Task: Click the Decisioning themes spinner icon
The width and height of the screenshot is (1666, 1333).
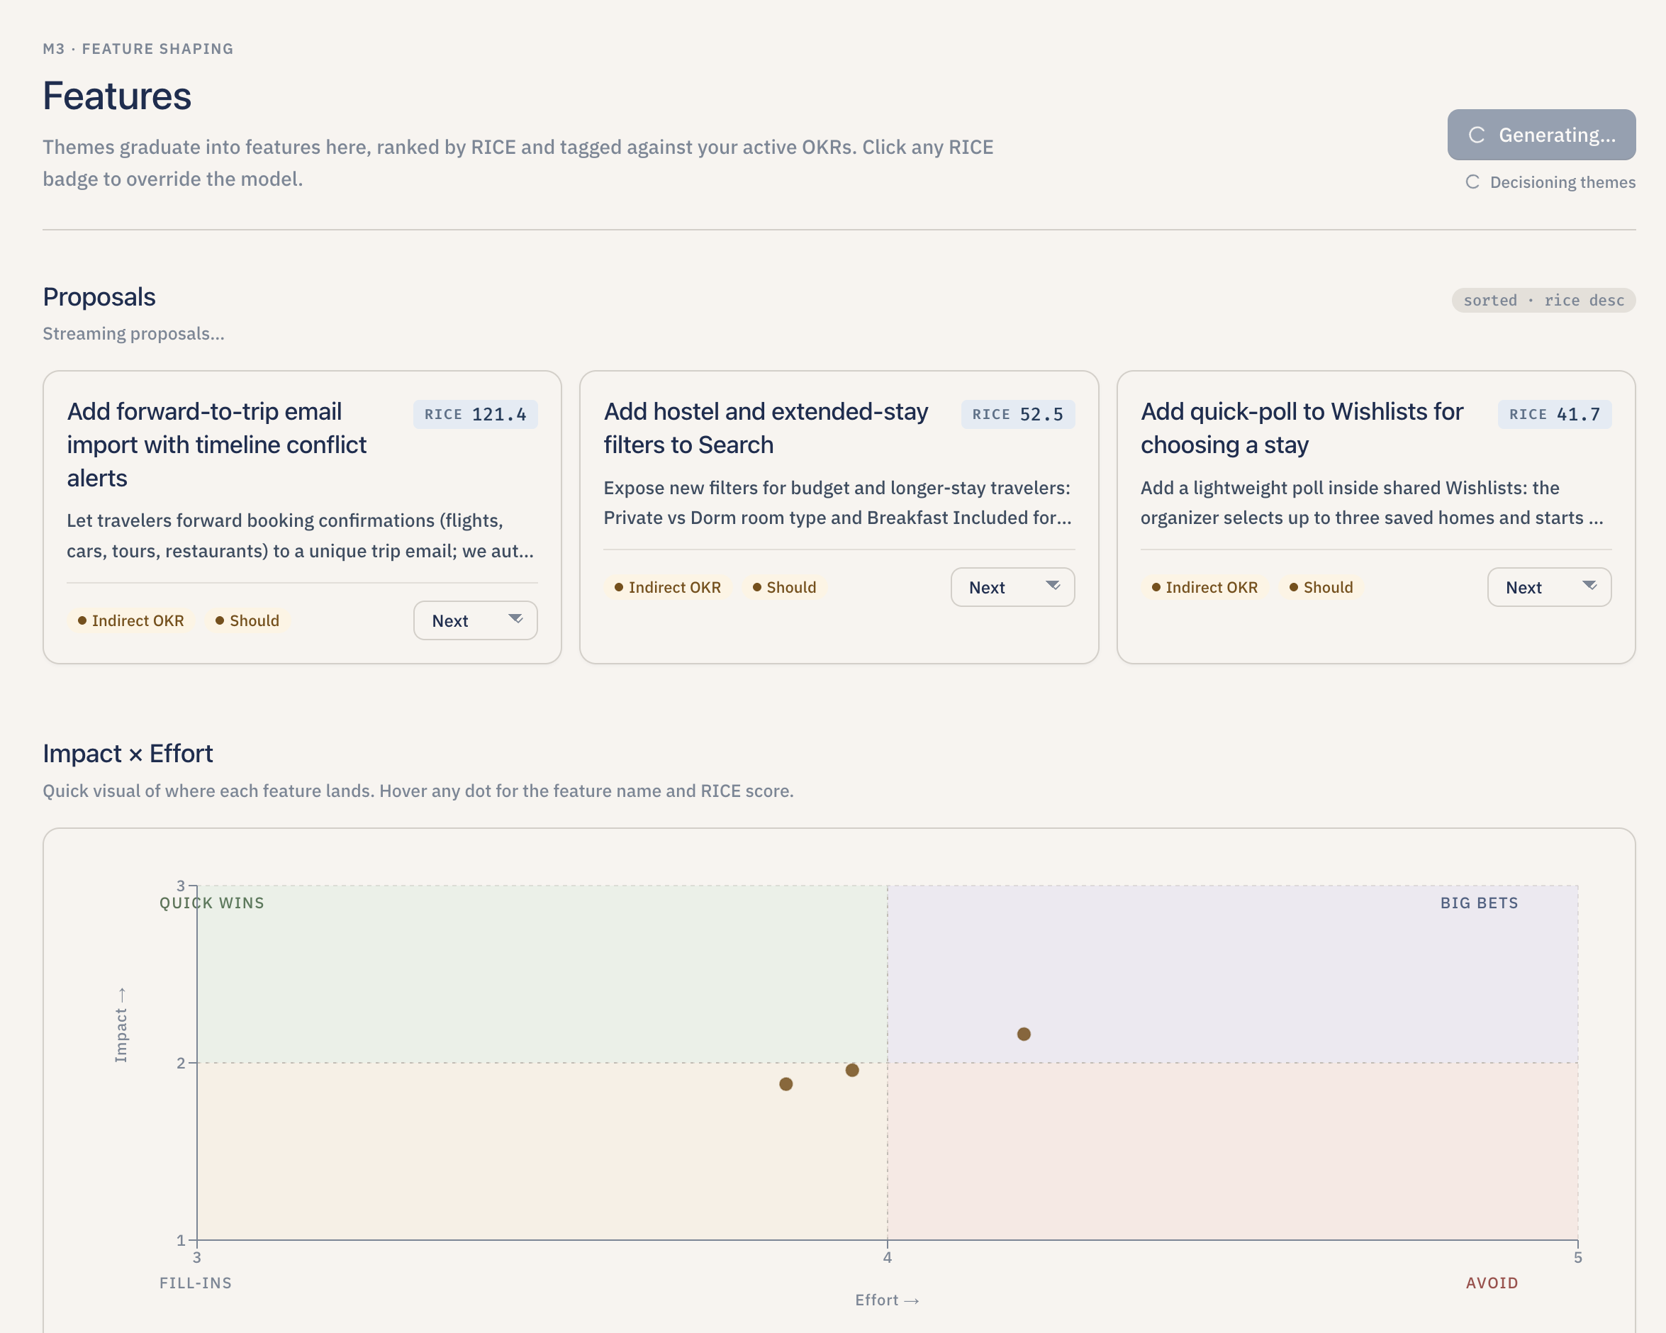Action: tap(1472, 182)
